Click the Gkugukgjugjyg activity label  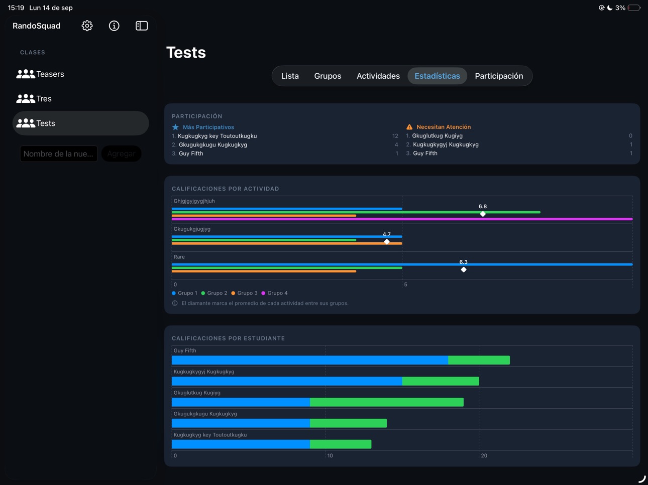tap(192, 229)
